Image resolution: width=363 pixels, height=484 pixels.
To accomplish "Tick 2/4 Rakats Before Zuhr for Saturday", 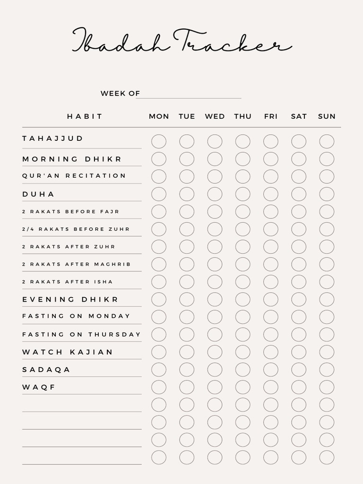I will [x=299, y=229].
